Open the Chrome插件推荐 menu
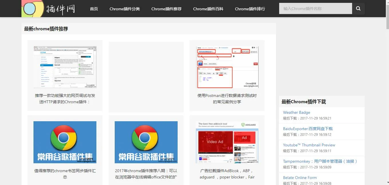 (x=166, y=9)
